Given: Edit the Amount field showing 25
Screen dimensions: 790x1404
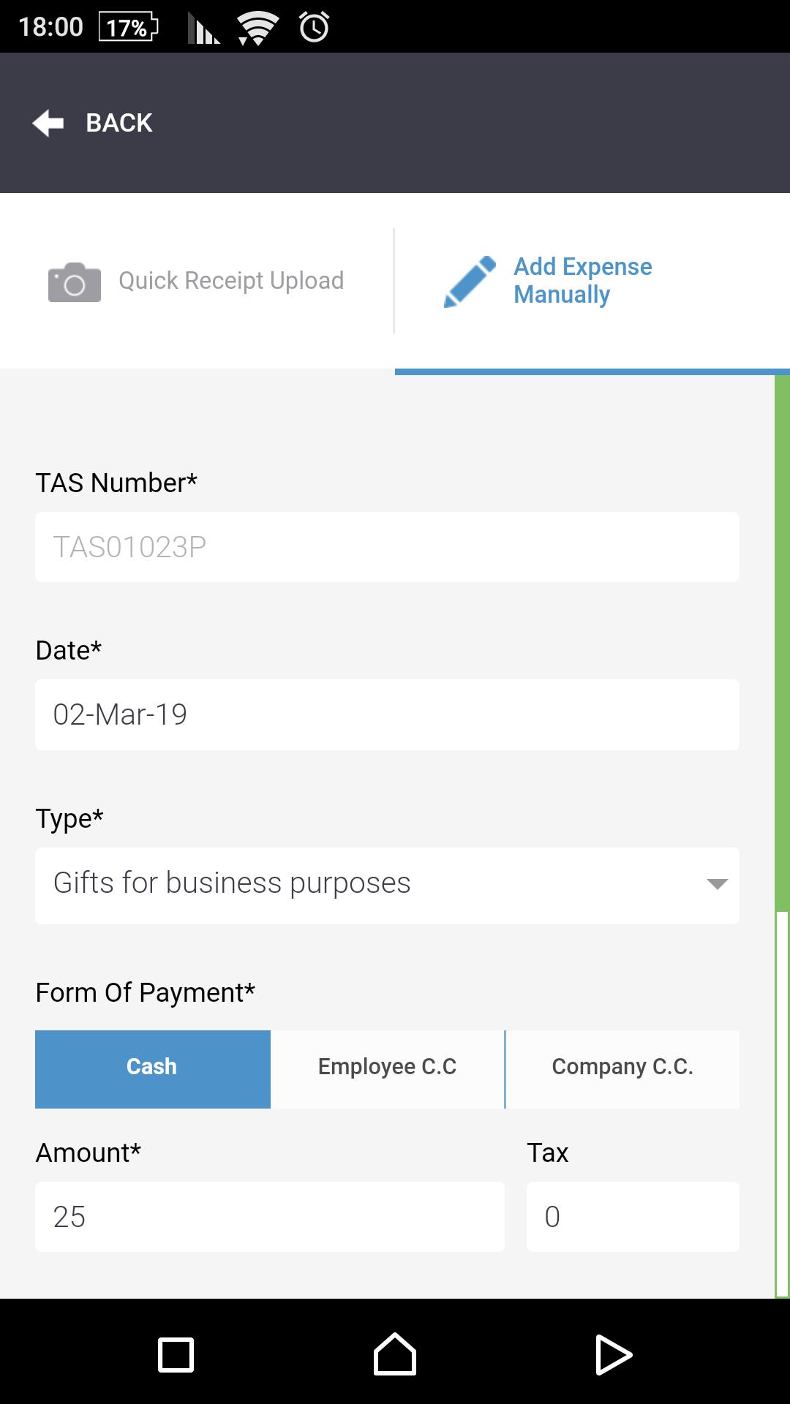Looking at the screenshot, I should pos(269,1217).
